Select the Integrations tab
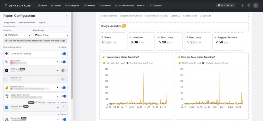 click(x=10, y=23)
